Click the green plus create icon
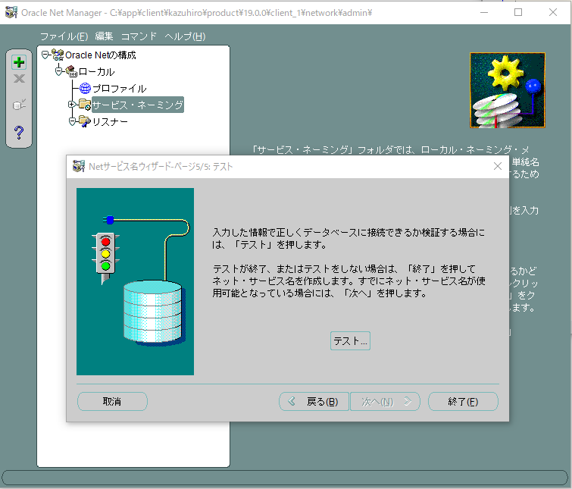This screenshot has width=572, height=489. (20, 63)
